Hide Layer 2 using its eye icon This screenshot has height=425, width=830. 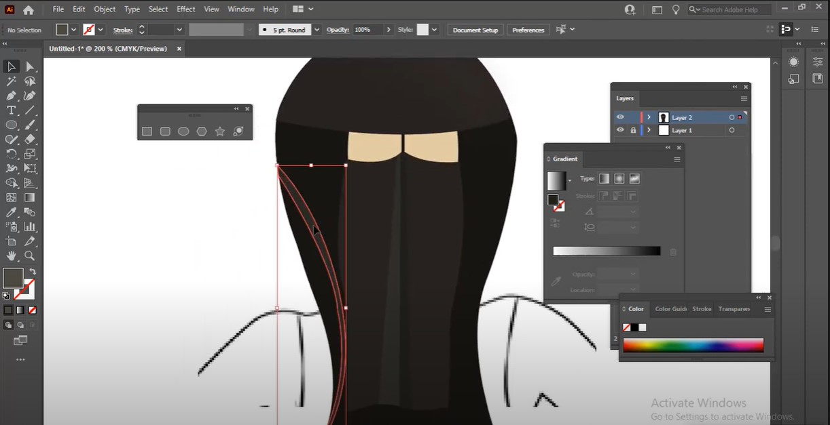click(620, 117)
